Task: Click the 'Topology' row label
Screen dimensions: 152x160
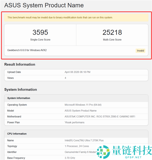Action: tap(12, 146)
